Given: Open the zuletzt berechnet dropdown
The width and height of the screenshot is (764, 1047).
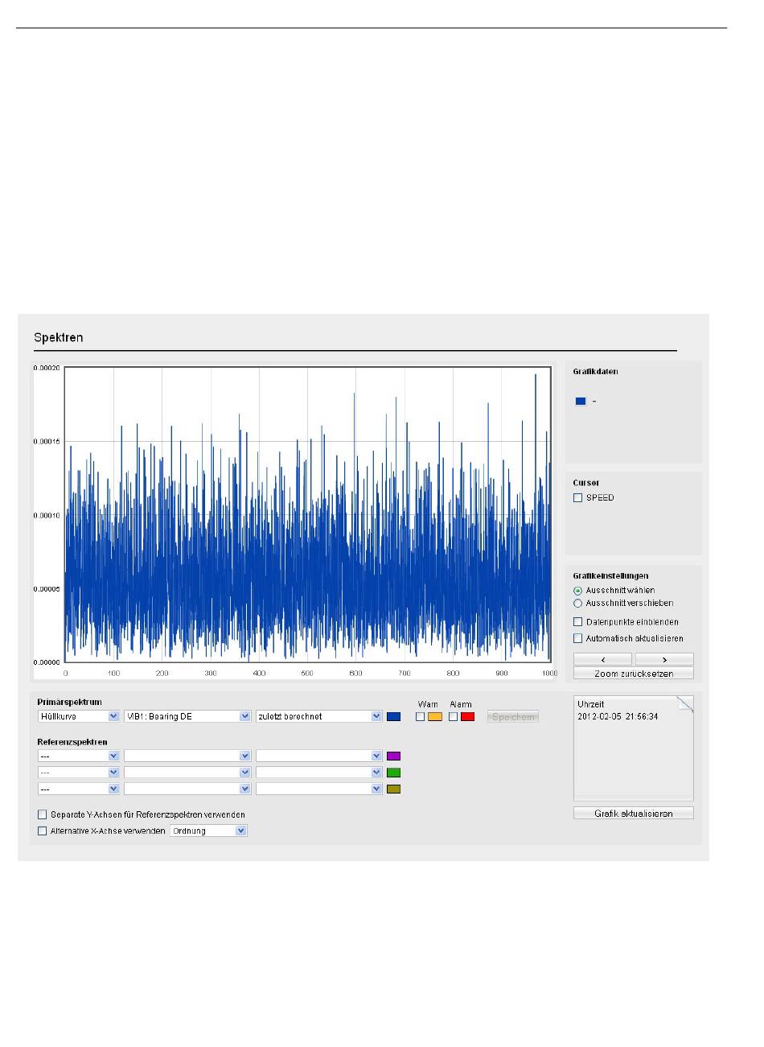Looking at the screenshot, I should 318,716.
